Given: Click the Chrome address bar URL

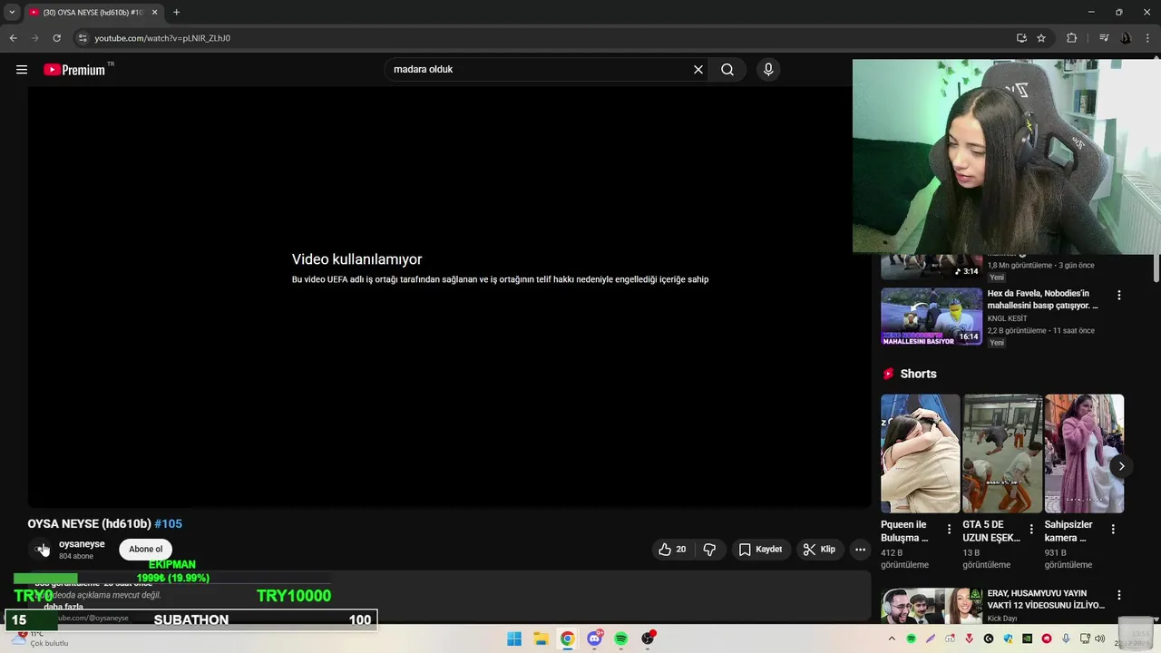Looking at the screenshot, I should pyautogui.click(x=162, y=38).
